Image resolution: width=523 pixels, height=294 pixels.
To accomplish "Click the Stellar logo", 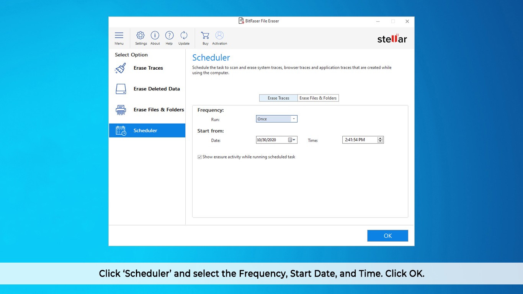I will pyautogui.click(x=392, y=39).
